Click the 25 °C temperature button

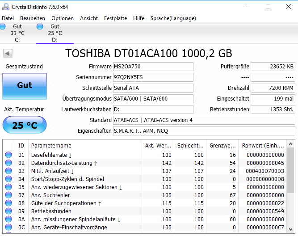[x=25, y=125]
